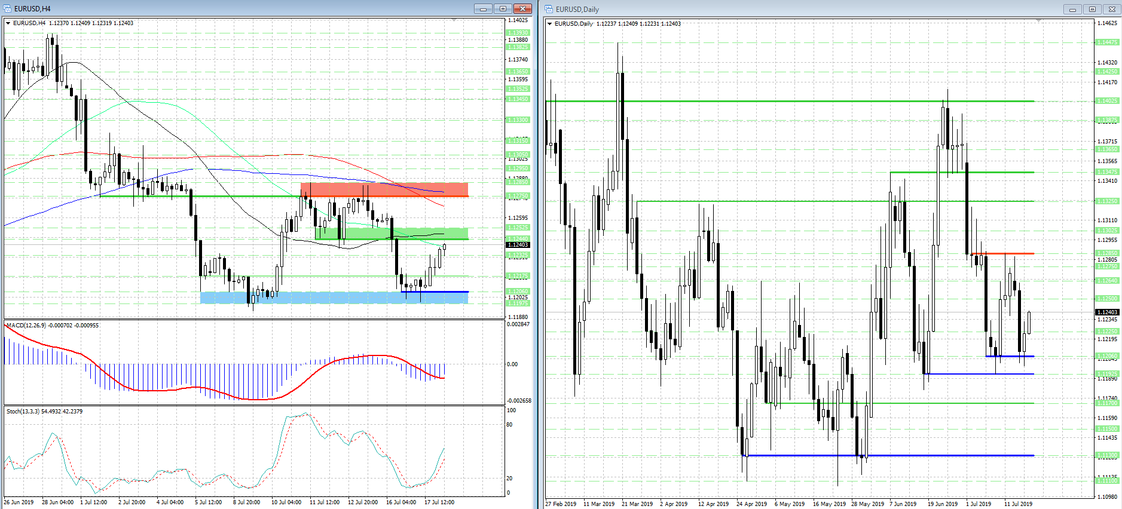Click the 1.14475 level label on Daily axis
The width and height of the screenshot is (1122, 509).
coord(1107,42)
